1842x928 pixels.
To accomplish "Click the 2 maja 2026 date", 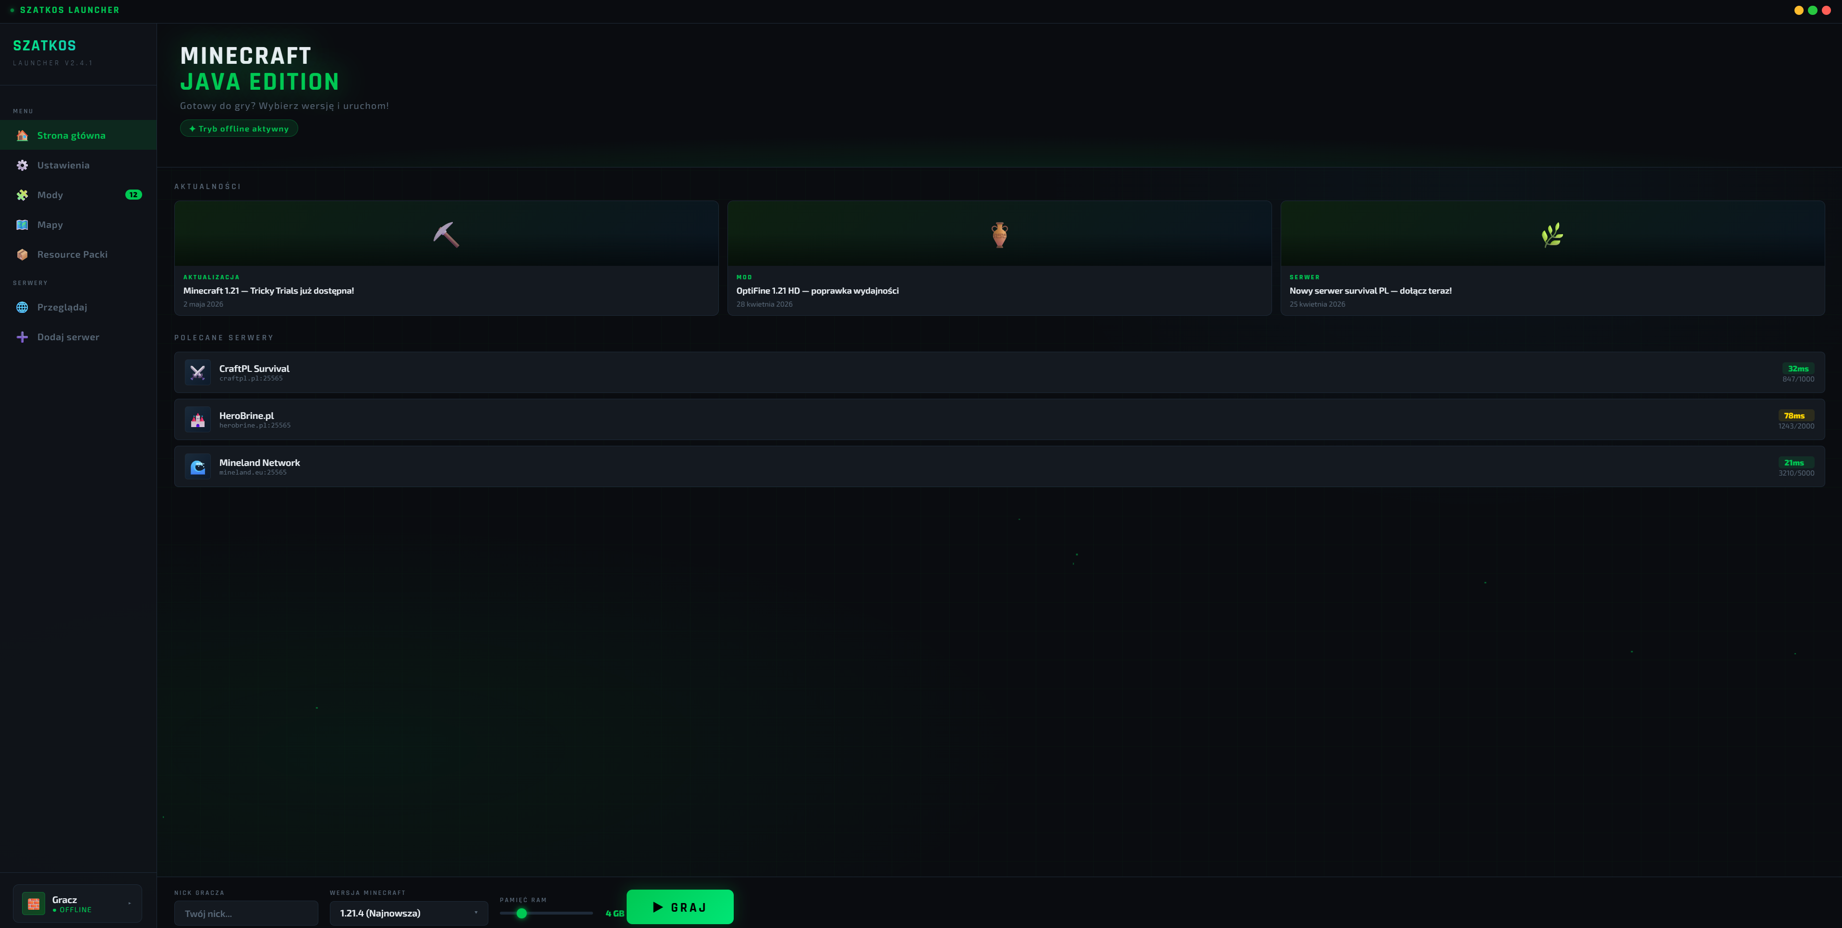I will click(x=203, y=304).
